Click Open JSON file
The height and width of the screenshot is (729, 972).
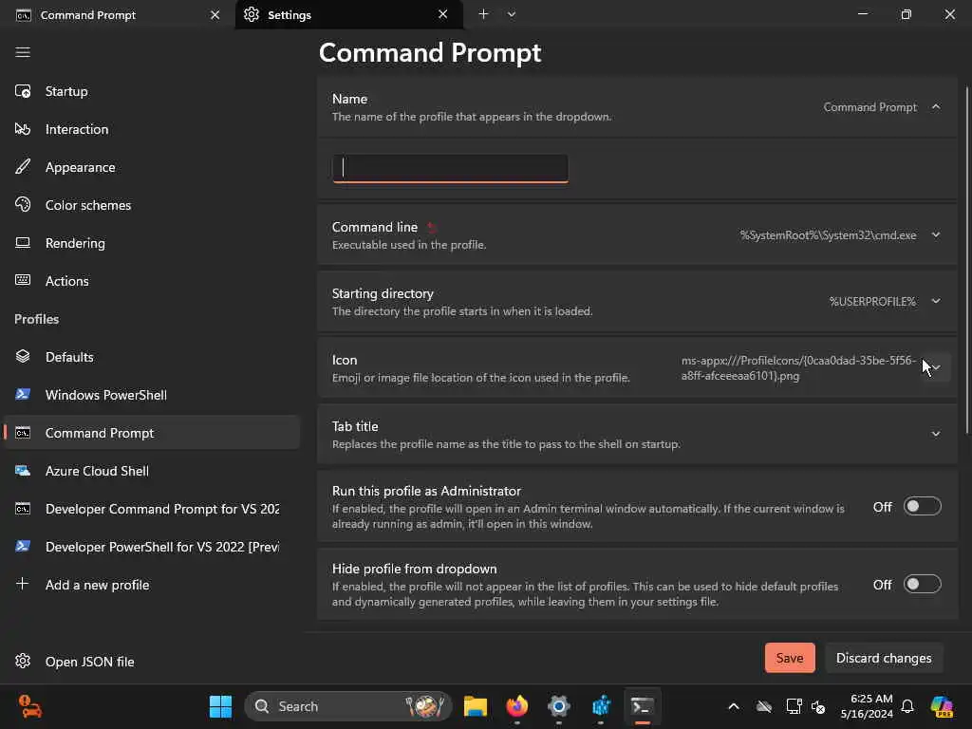[x=152, y=661]
